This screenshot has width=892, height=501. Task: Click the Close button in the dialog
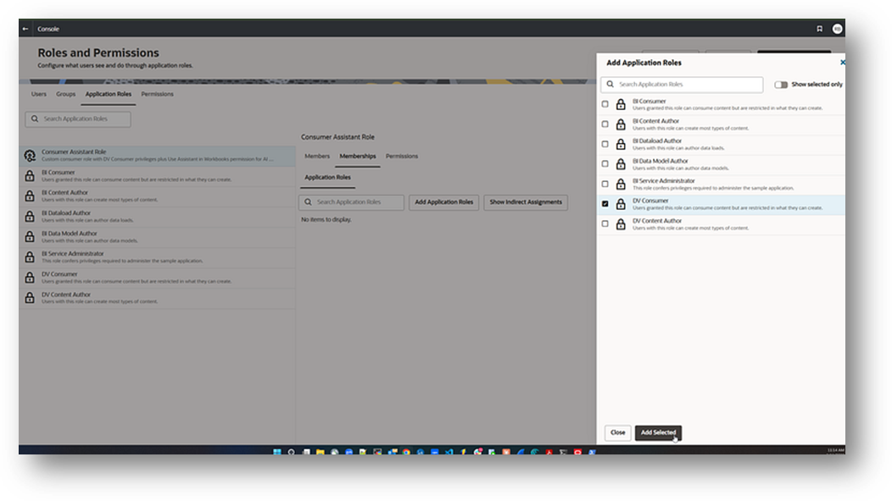point(617,432)
